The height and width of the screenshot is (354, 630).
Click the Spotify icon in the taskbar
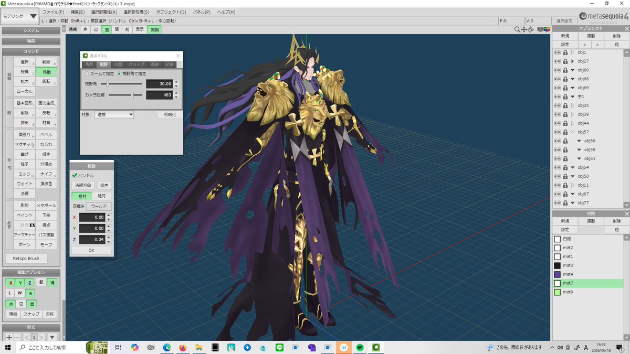[x=360, y=347]
